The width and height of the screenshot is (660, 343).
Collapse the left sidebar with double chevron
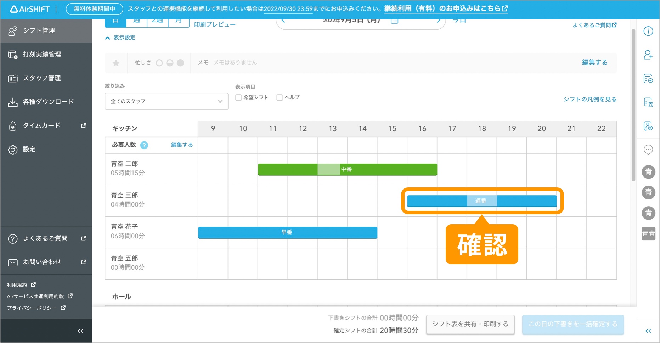(80, 331)
